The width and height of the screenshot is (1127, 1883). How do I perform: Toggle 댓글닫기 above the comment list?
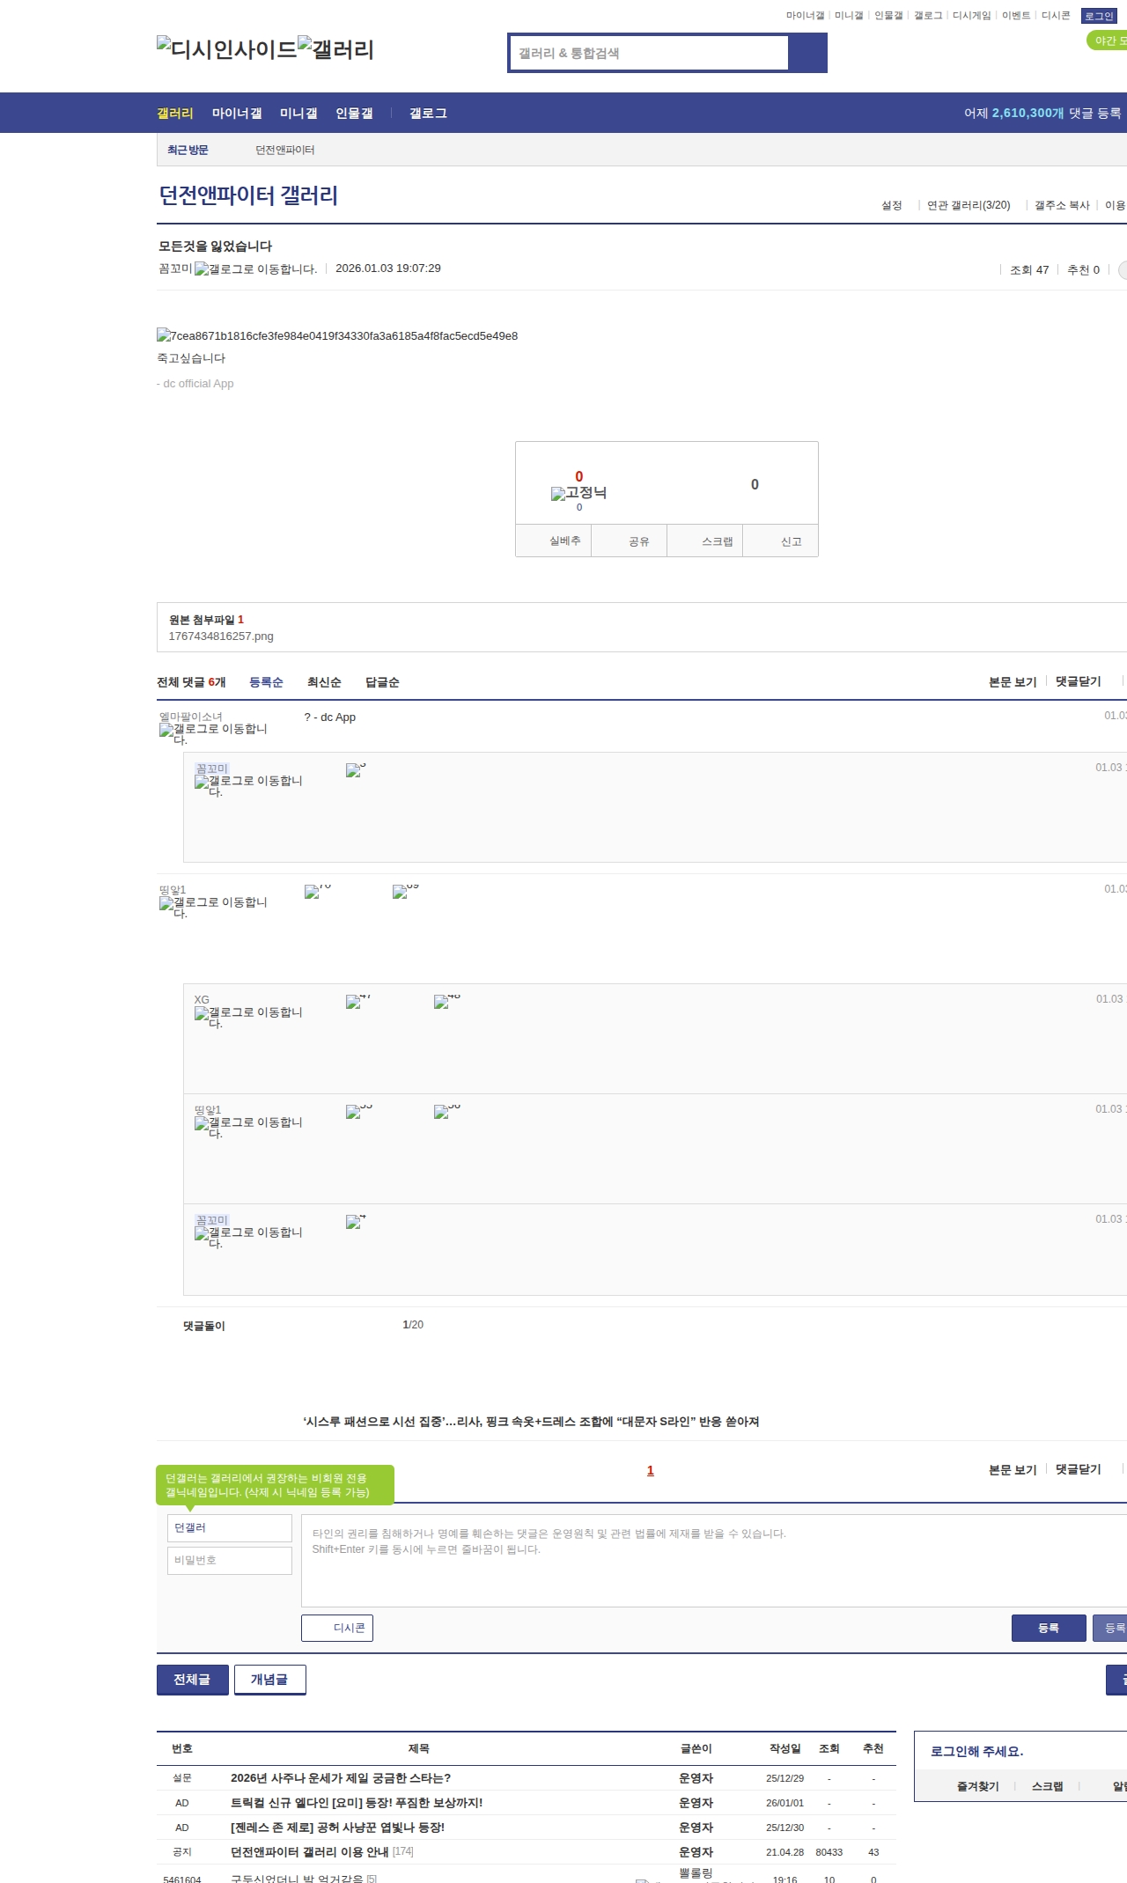pos(1078,681)
